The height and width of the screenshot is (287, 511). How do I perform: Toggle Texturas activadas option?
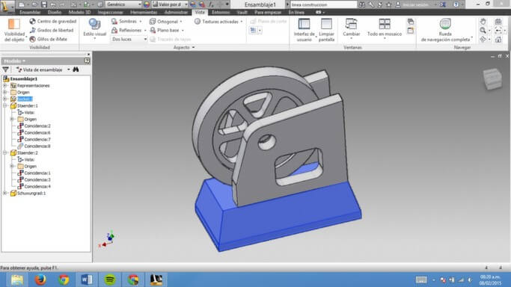[x=218, y=22]
